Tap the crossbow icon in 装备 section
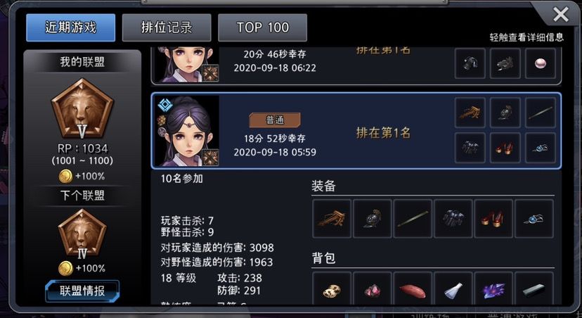Viewport: 582px width, 318px height. [332, 218]
